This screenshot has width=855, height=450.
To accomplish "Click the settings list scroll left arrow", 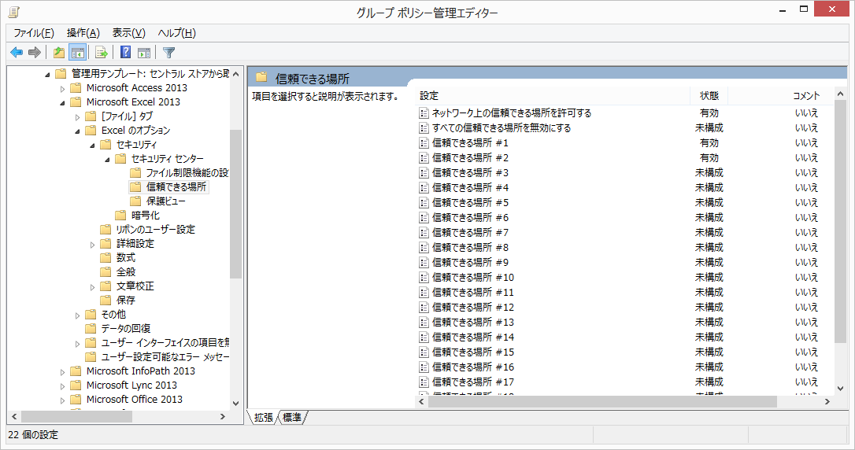I will pos(421,401).
